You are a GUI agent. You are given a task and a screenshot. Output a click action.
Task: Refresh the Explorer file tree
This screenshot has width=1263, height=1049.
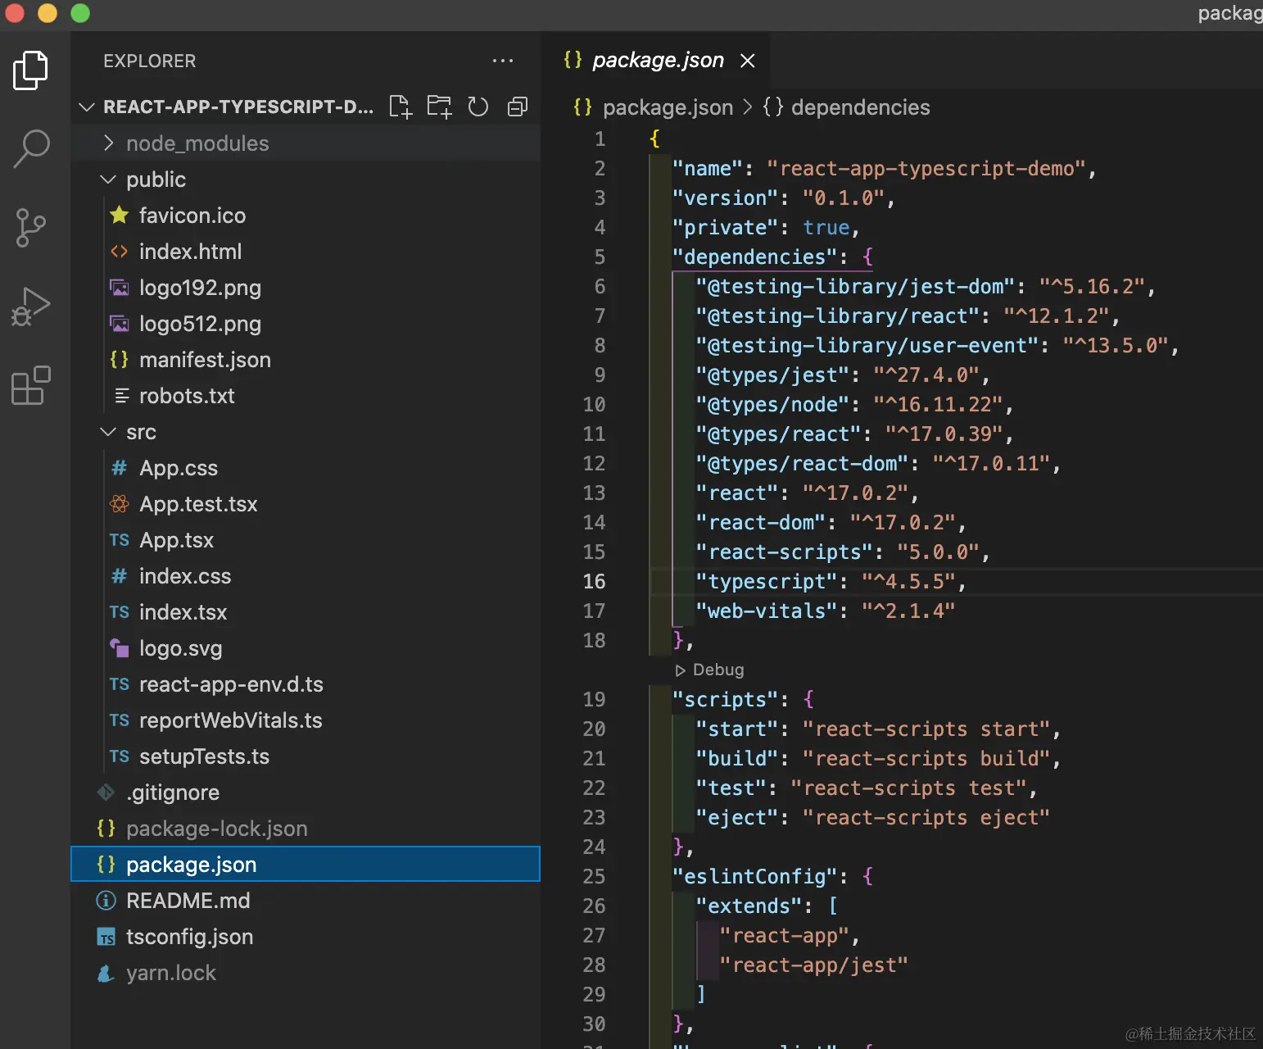(x=478, y=107)
